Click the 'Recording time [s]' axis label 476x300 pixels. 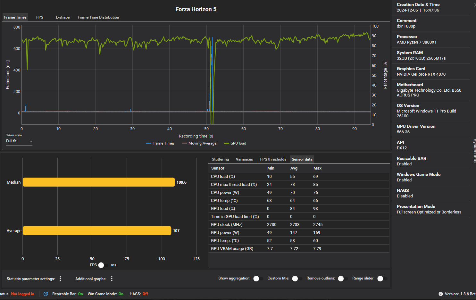click(196, 136)
